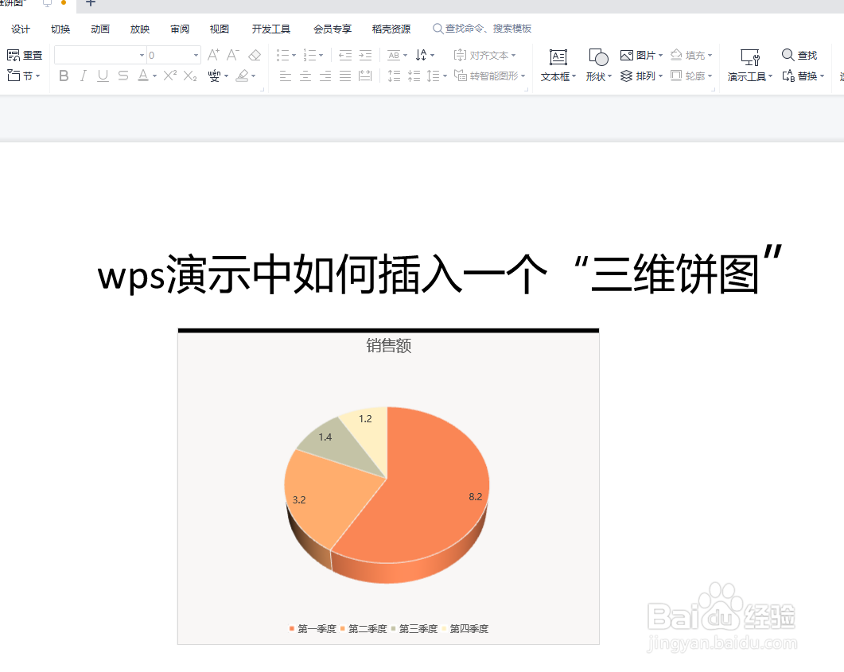This screenshot has height=672, width=844.
Task: Clear formatting with the eraser icon
Action: coord(255,55)
